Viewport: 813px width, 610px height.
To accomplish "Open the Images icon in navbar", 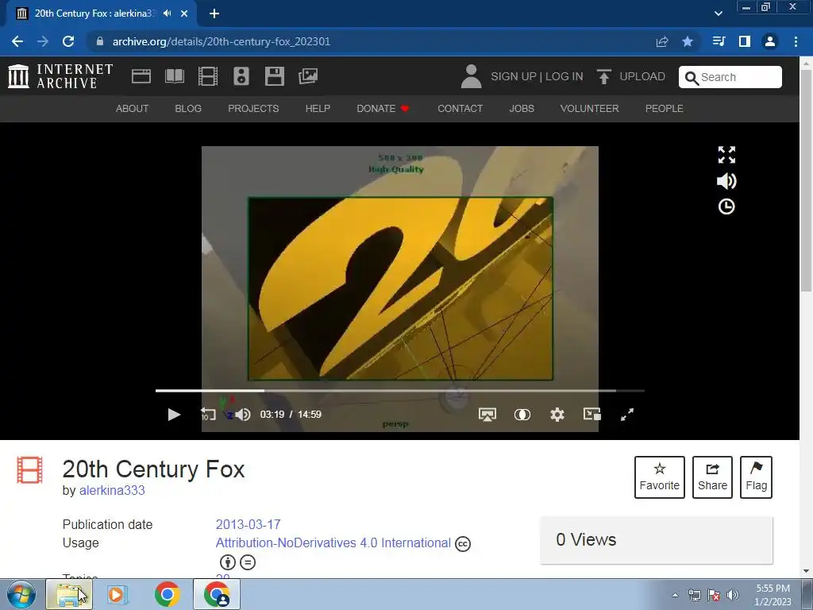I will point(308,76).
